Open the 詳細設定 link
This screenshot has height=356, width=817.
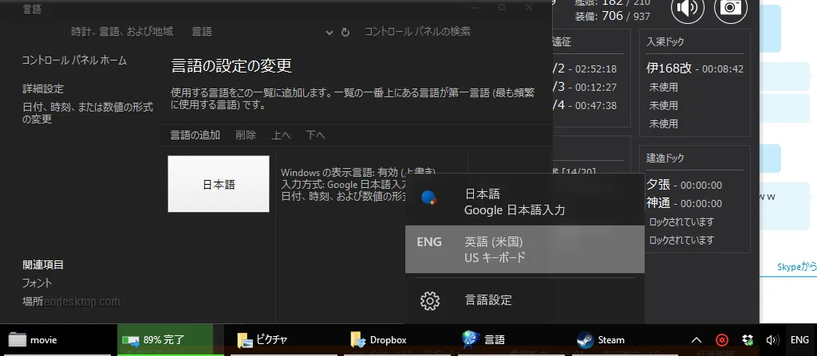[x=43, y=88]
